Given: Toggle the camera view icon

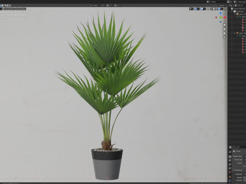Looking at the screenshot, I should tap(224, 33).
